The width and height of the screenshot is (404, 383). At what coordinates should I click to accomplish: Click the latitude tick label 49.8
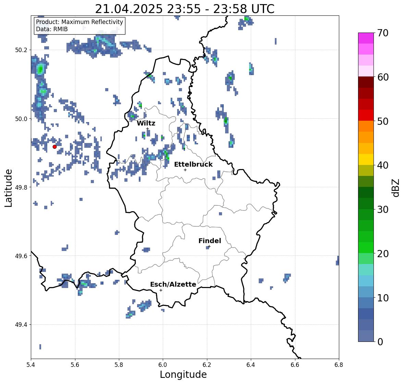[21, 187]
